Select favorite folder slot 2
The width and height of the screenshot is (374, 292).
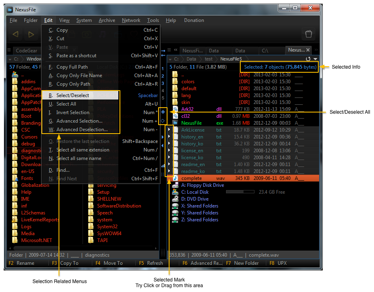pyautogui.click(x=163, y=76)
